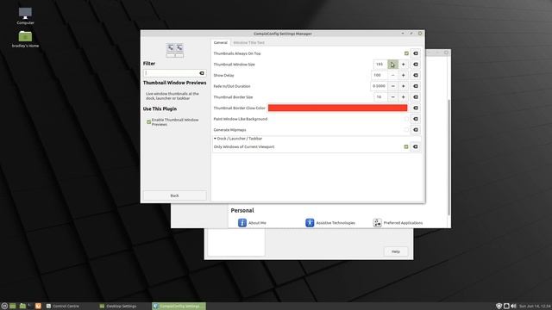Open the Computer desktop icon
This screenshot has height=310, width=552.
(x=25, y=16)
